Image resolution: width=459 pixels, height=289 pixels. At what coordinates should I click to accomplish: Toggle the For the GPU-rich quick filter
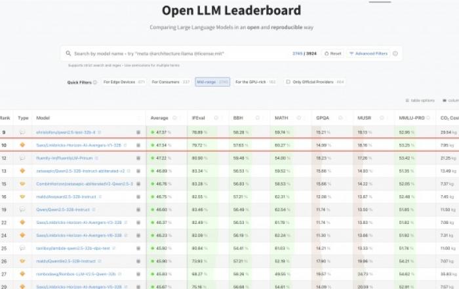(256, 82)
